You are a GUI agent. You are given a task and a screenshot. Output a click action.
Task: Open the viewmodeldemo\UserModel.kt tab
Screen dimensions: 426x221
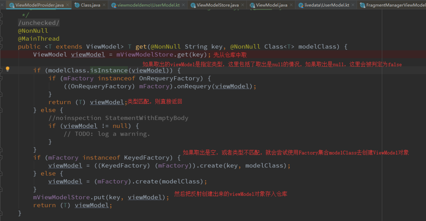pos(149,5)
